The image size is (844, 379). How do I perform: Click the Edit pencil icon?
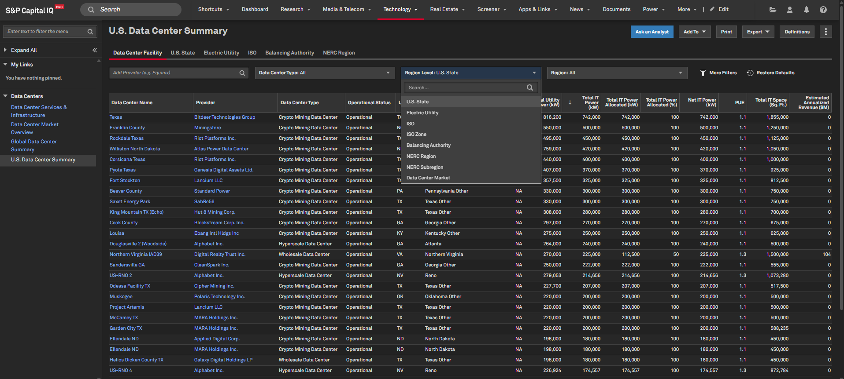pos(712,9)
